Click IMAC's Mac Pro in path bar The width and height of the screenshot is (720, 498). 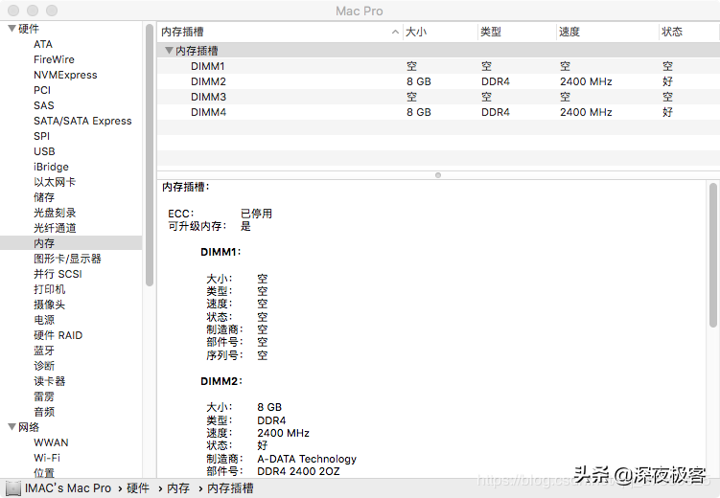(x=68, y=488)
